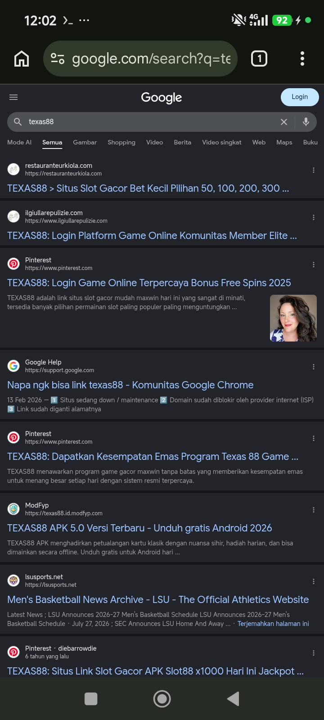Tap the Chrome address bar URL
This screenshot has height=720, width=324.
tap(151, 58)
